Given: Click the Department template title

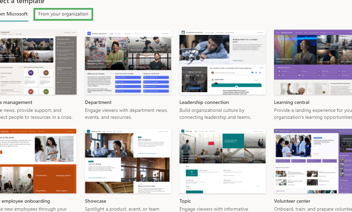Looking at the screenshot, I should (98, 102).
